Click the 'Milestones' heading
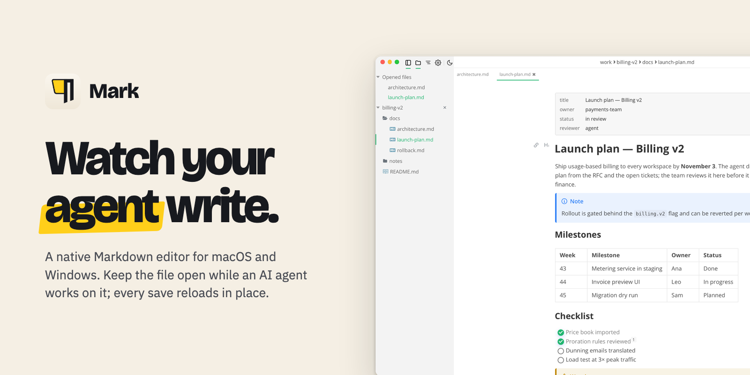This screenshot has height=375, width=750. (x=578, y=235)
